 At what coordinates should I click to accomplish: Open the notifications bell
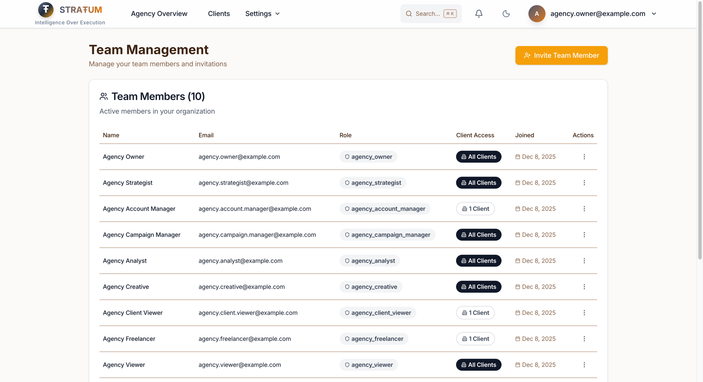(x=479, y=13)
